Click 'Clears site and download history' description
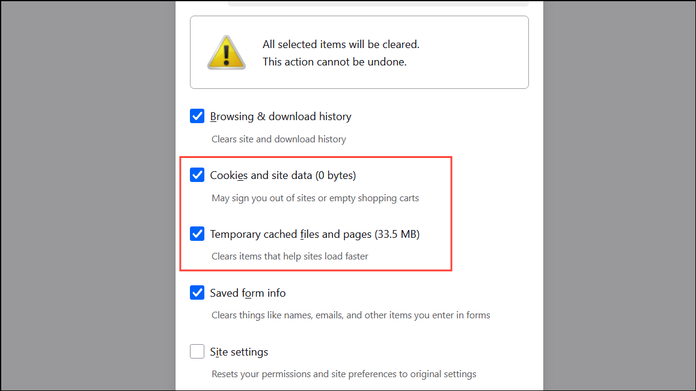Image resolution: width=696 pixels, height=391 pixels. [279, 139]
